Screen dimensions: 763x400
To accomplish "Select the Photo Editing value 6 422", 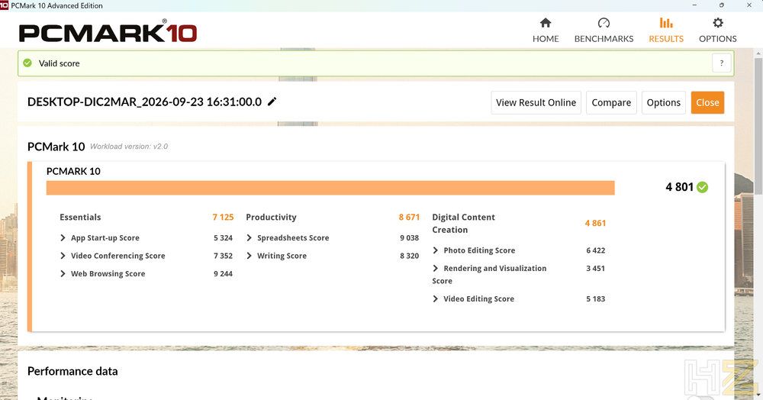I will tap(596, 250).
